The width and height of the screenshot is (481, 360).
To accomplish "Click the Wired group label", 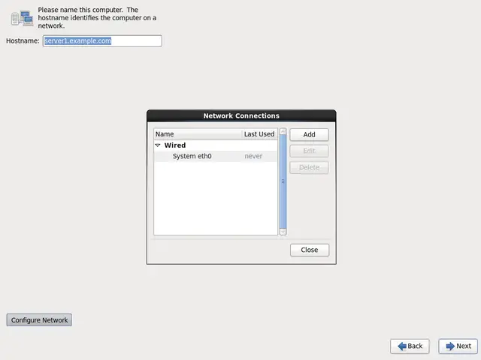I will pos(175,145).
